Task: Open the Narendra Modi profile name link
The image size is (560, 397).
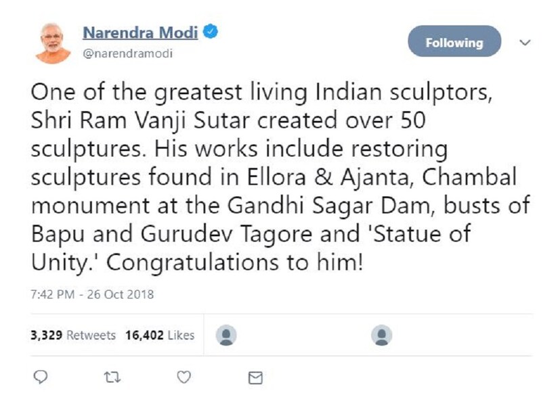Action: [x=141, y=32]
